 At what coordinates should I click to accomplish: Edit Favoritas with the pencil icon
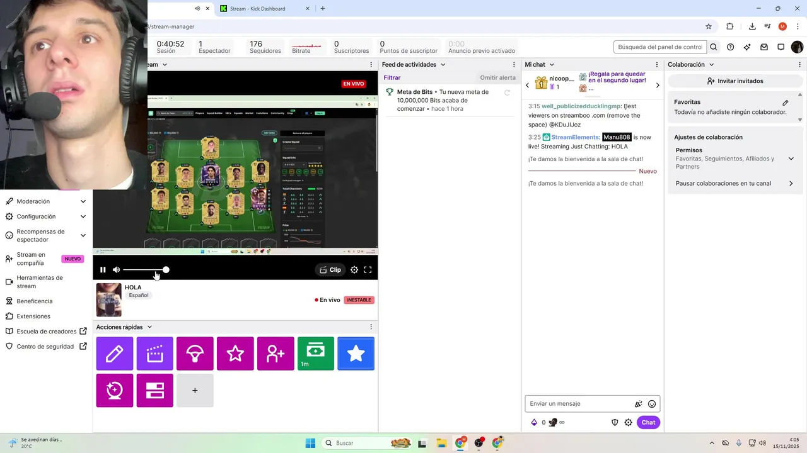[x=786, y=103]
